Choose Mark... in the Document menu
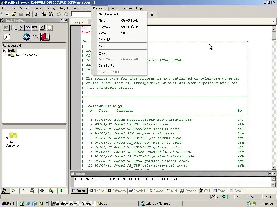277x207 pixels. coord(119,53)
